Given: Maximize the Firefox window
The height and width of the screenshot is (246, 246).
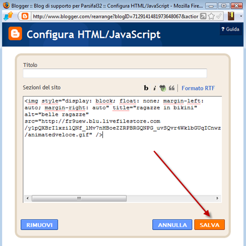Looking at the screenshot, I should [223, 6].
